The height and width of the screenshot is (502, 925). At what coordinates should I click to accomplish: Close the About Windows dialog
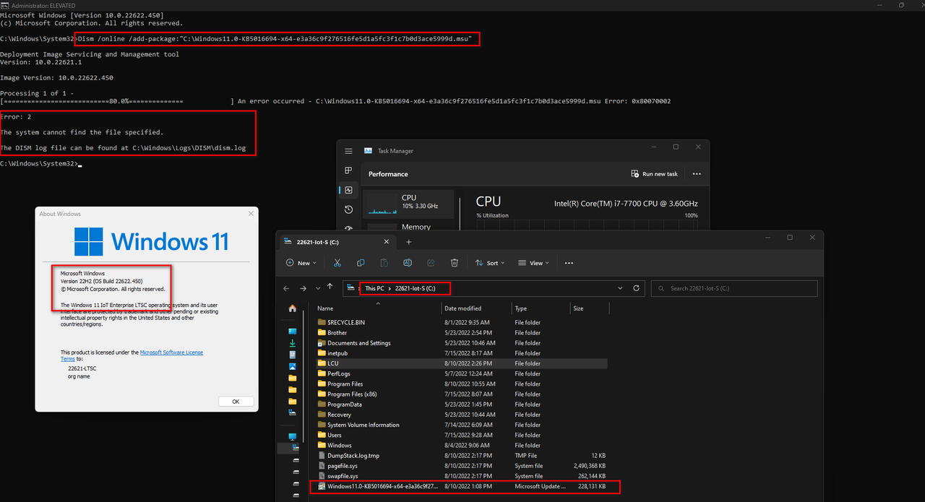pyautogui.click(x=251, y=214)
